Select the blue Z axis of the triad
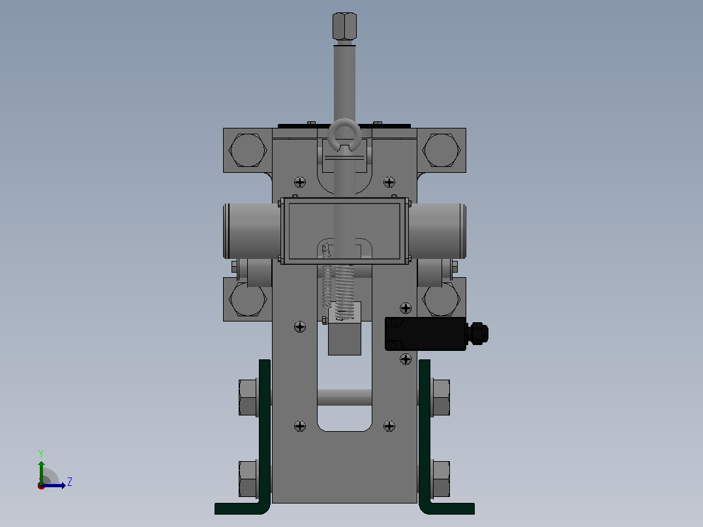The height and width of the screenshot is (527, 703). [x=55, y=486]
